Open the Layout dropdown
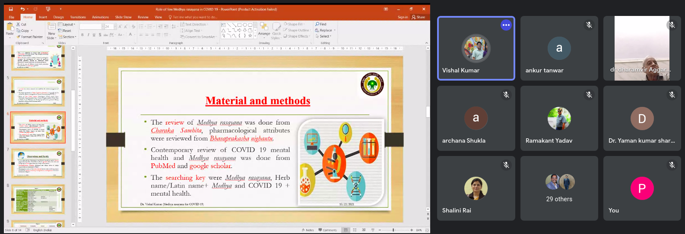 click(x=67, y=25)
